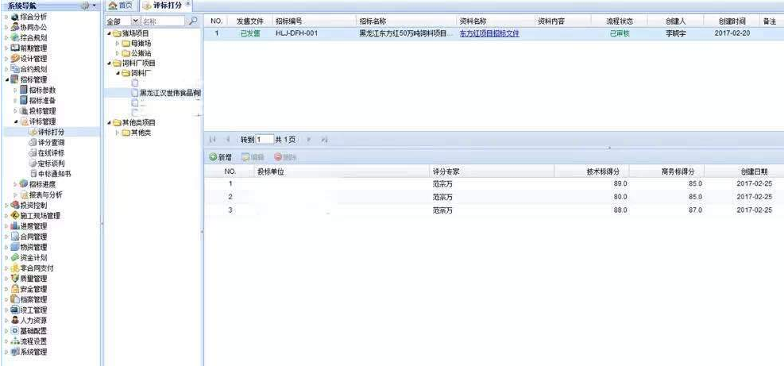Open the 评分查询 tree item

pyautogui.click(x=51, y=142)
